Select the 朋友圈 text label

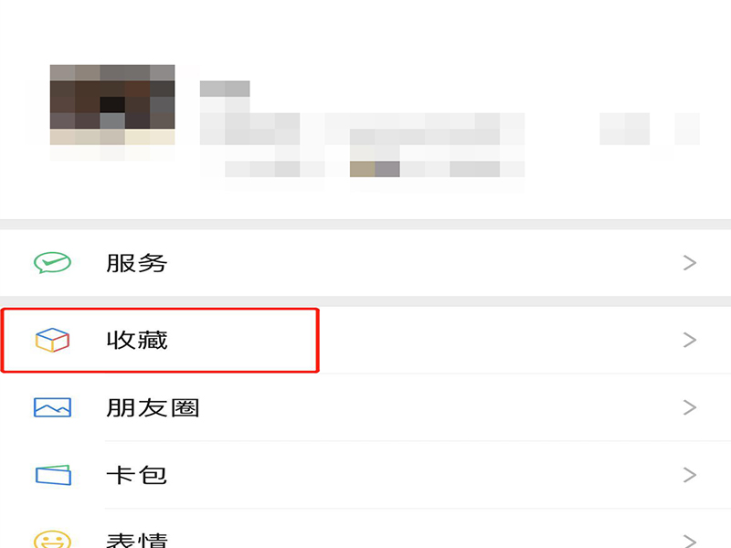(153, 407)
